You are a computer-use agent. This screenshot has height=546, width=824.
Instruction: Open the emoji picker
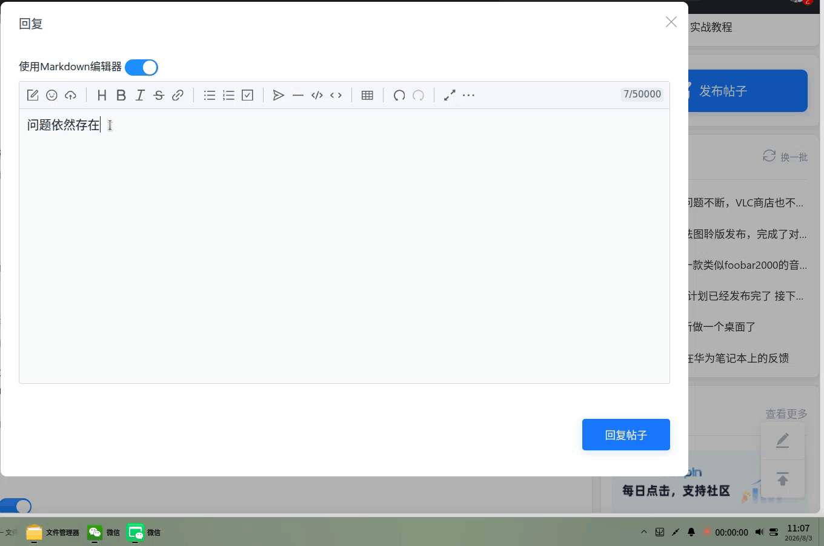coord(51,95)
